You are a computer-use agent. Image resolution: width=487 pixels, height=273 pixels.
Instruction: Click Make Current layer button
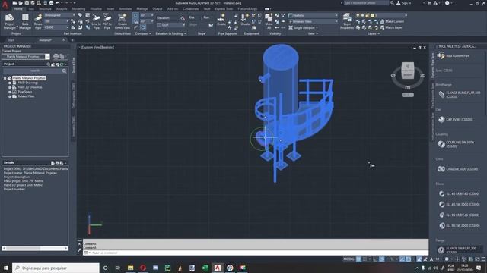(x=392, y=21)
